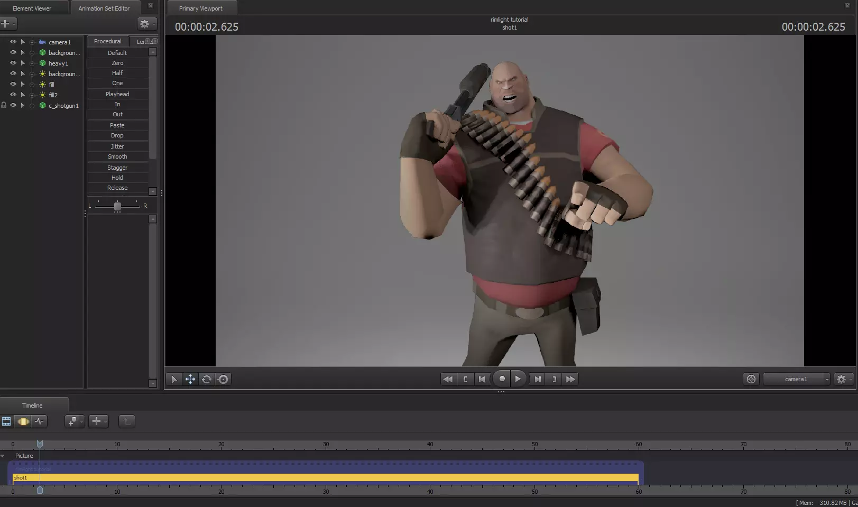Apply the Jitter preset
Viewport: 858px width, 507px height.
117,146
